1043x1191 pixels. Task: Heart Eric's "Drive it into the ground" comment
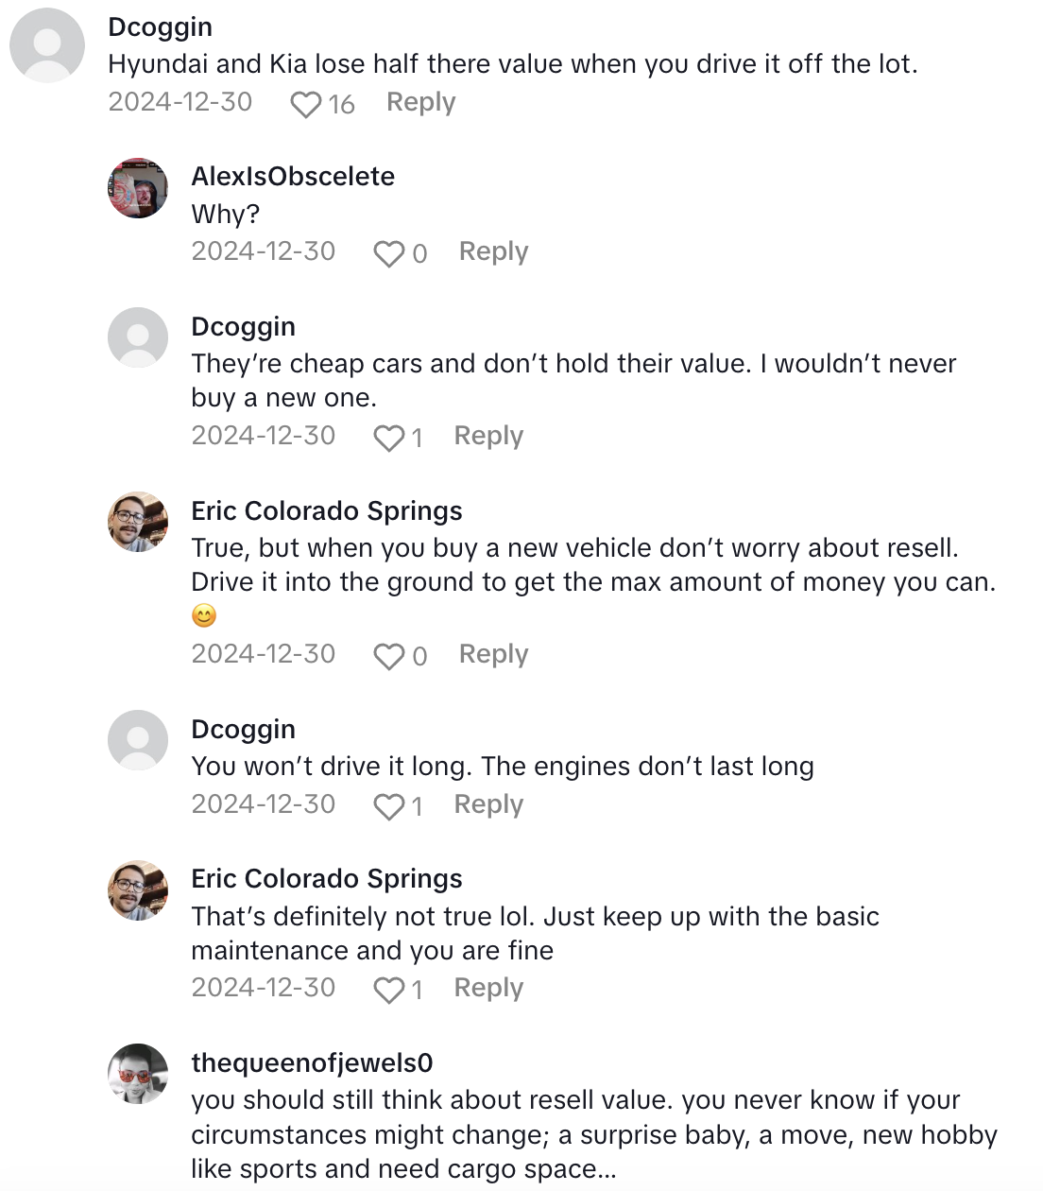coord(388,656)
